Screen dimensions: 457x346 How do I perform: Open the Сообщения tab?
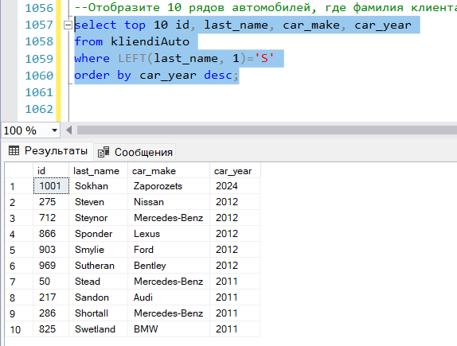135,152
